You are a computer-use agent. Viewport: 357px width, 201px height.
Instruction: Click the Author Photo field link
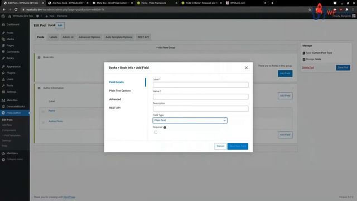[x=56, y=121]
